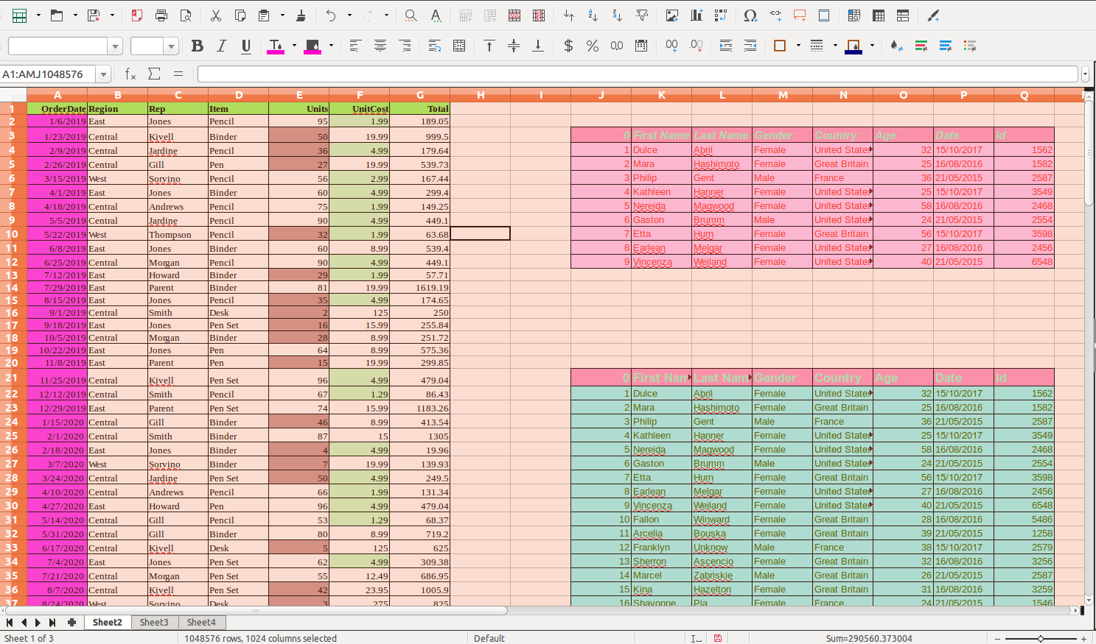Click the row 10 header

tap(13, 234)
